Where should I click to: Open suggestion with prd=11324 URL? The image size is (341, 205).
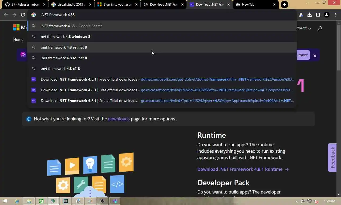click(162, 101)
